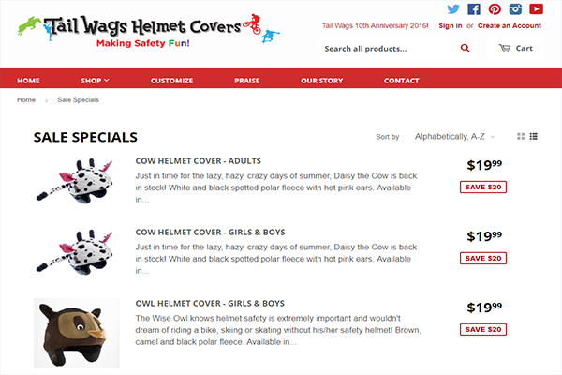562x375 pixels.
Task: Click the Tail Wags Helmet Covers logo
Action: pyautogui.click(x=148, y=30)
